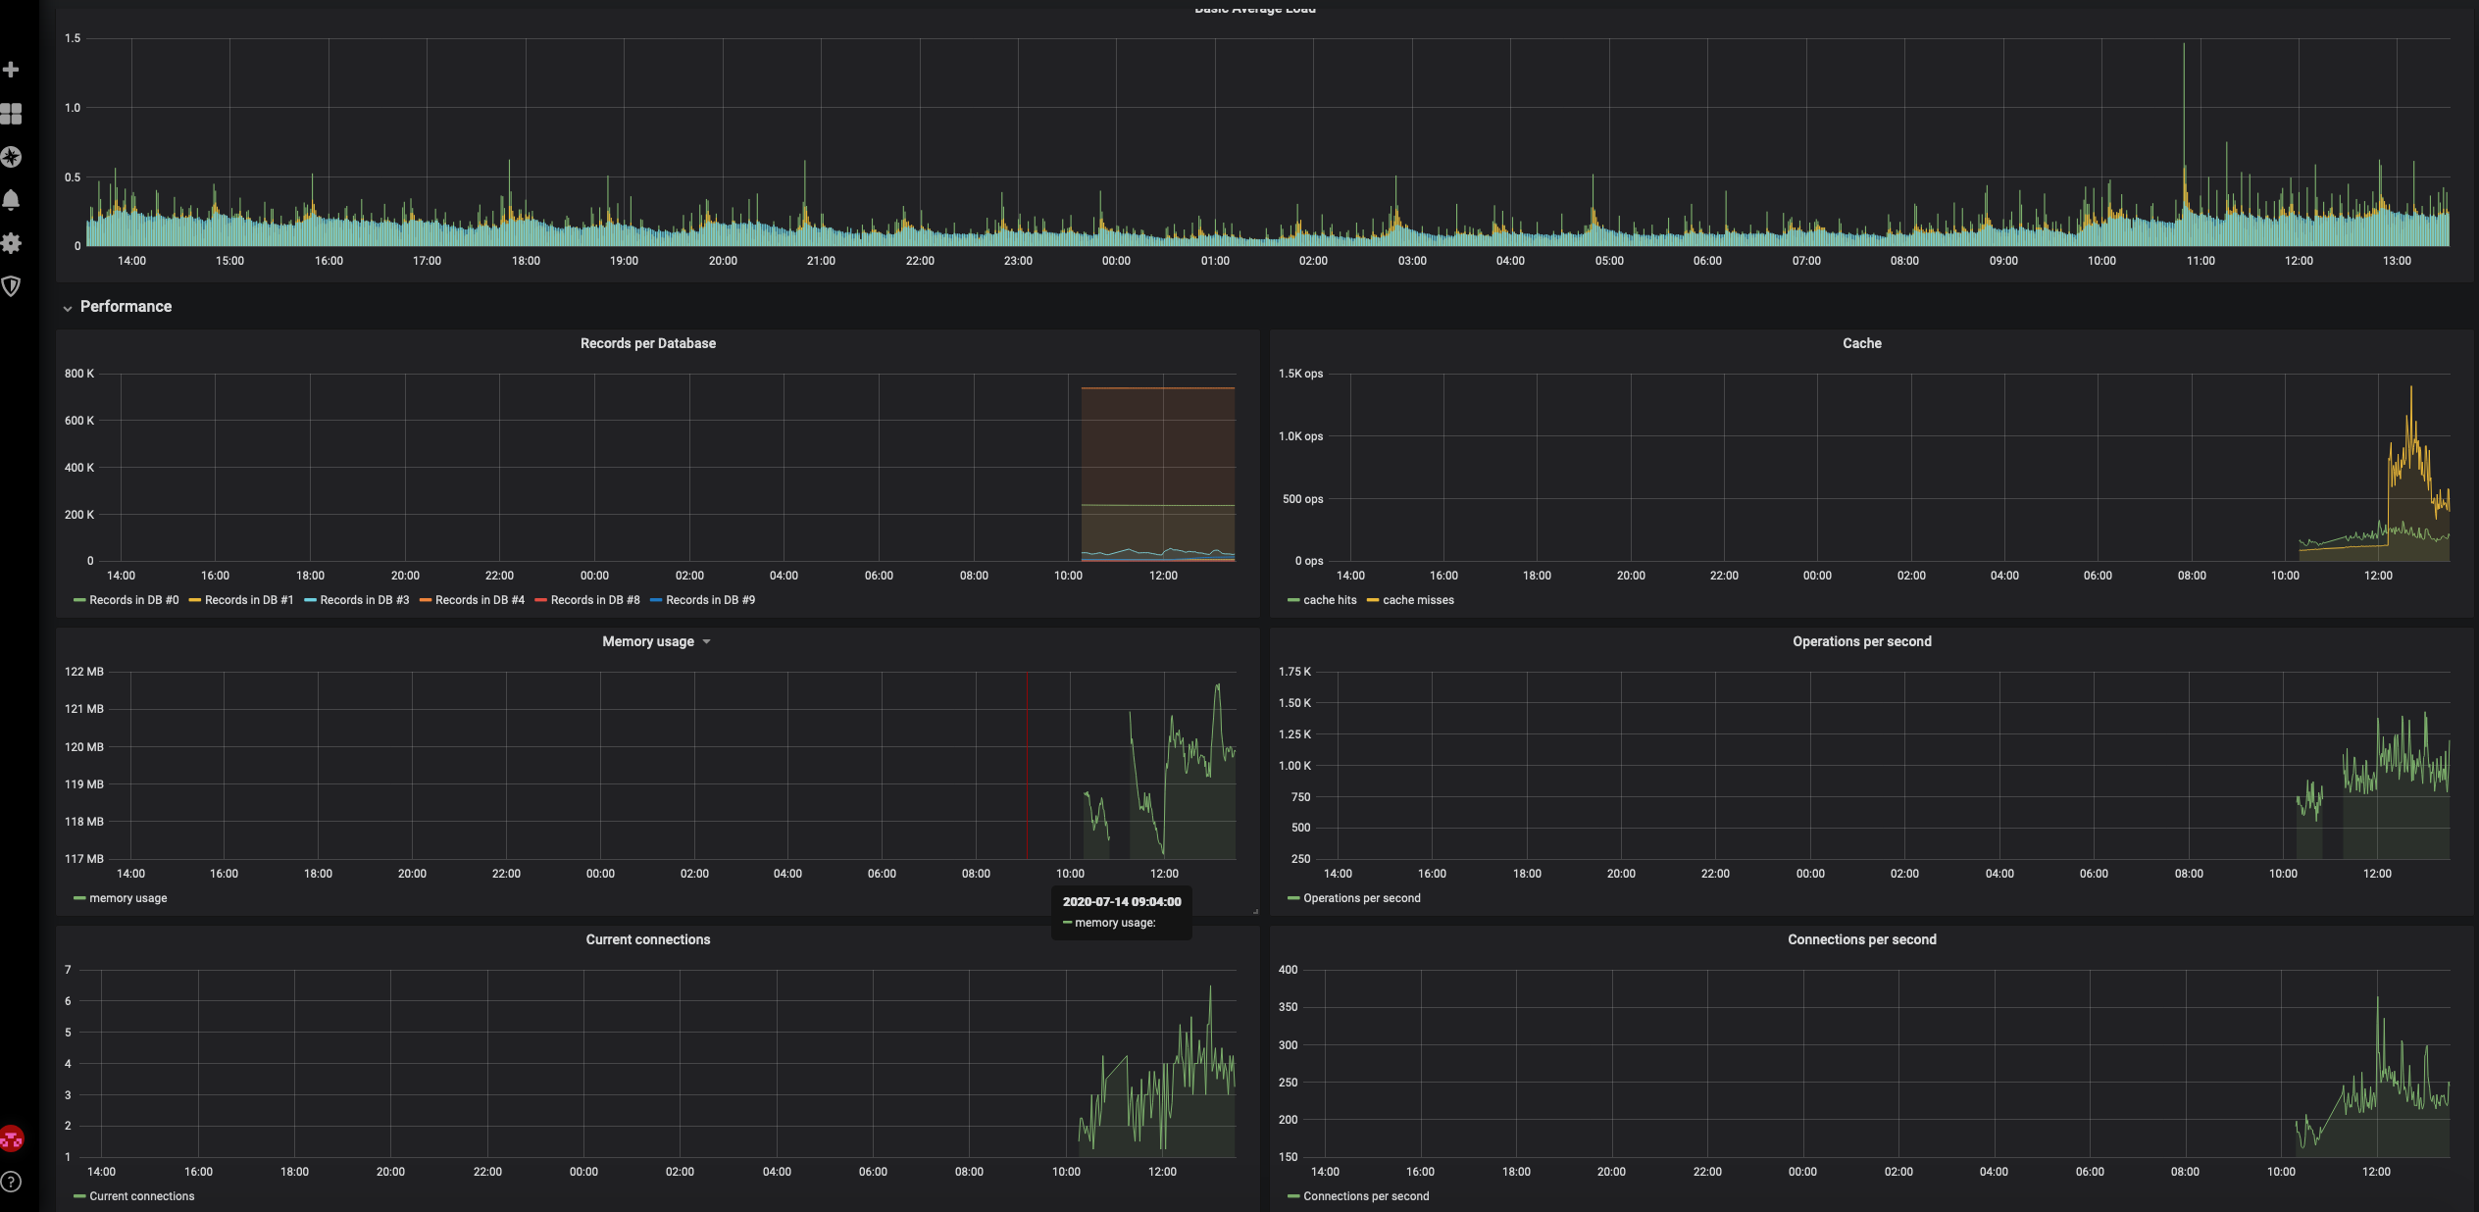The width and height of the screenshot is (2479, 1212).
Task: Collapse the Performance row chevron
Action: coord(68,308)
